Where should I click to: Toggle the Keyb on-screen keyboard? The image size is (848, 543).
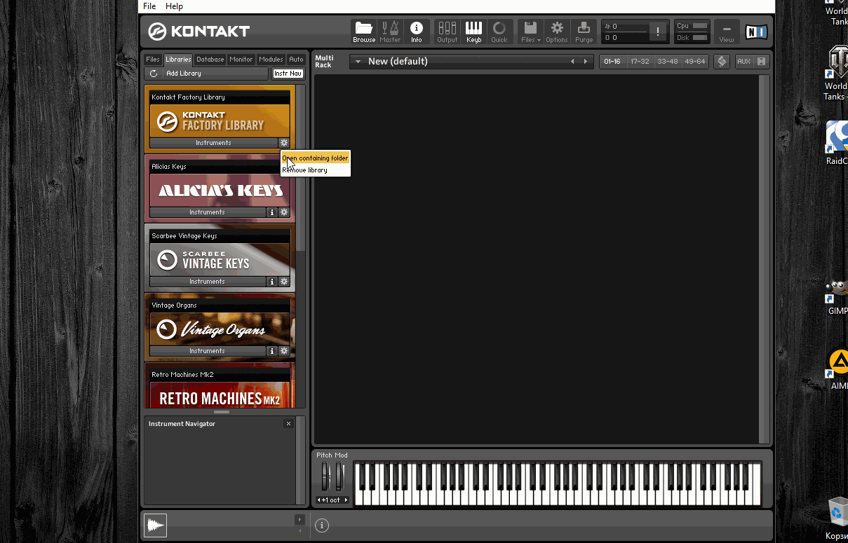point(473,32)
